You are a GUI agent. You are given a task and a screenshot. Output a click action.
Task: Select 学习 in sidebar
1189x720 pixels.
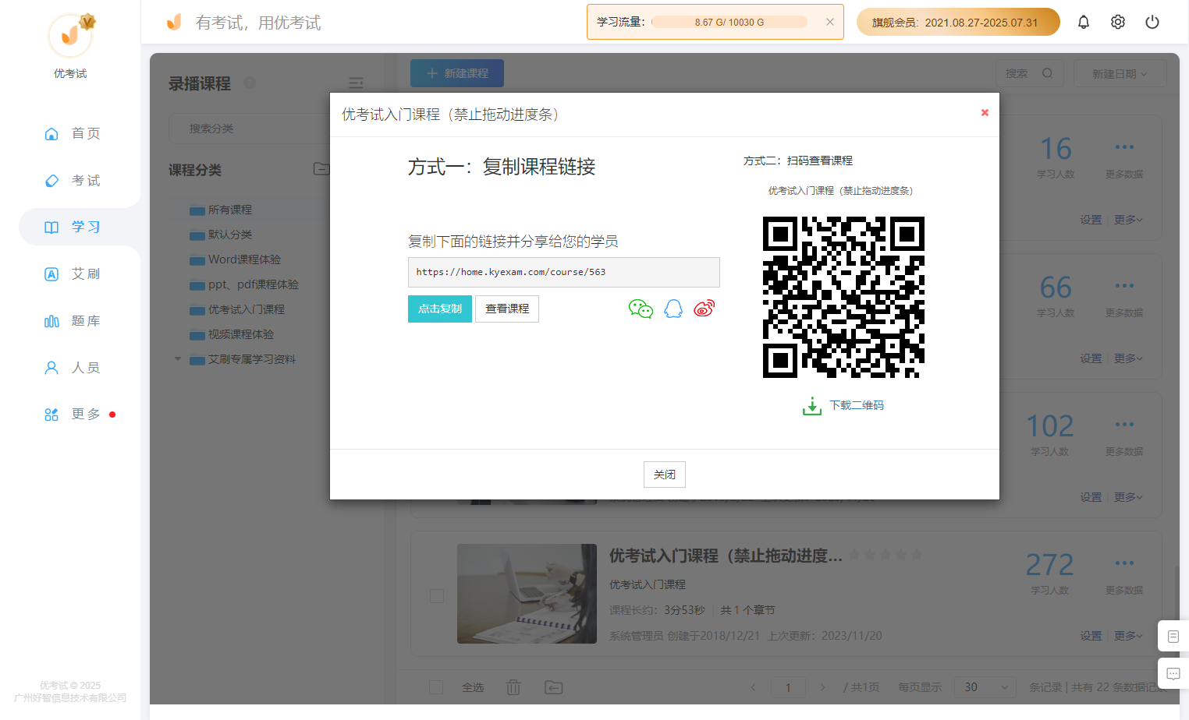click(x=72, y=227)
